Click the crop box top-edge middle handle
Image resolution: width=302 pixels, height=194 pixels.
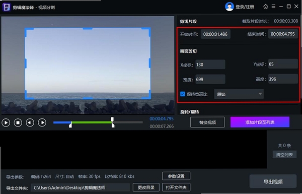[88, 29]
